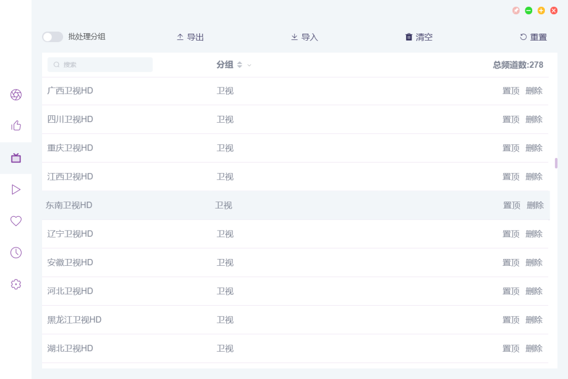Click the channel list scrollbar thumb
The height and width of the screenshot is (379, 568).
click(x=556, y=163)
